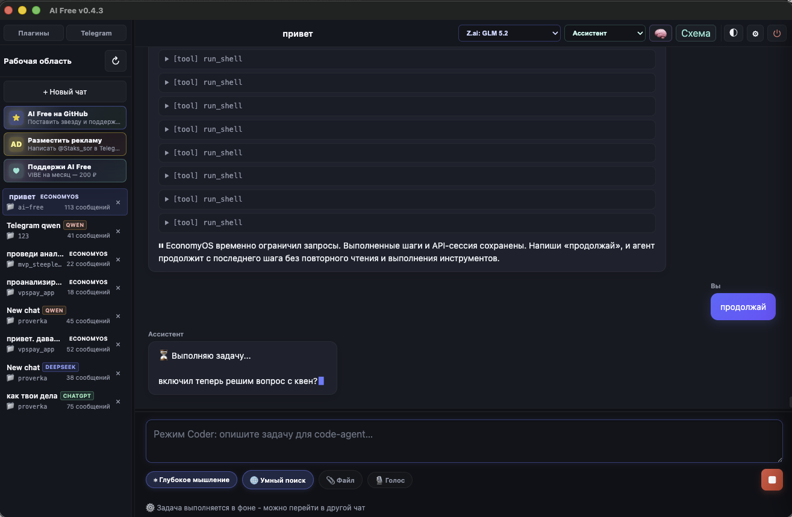792x517 pixels.
Task: Click the heart icon on Поддержи AI Free
Action: (16, 170)
